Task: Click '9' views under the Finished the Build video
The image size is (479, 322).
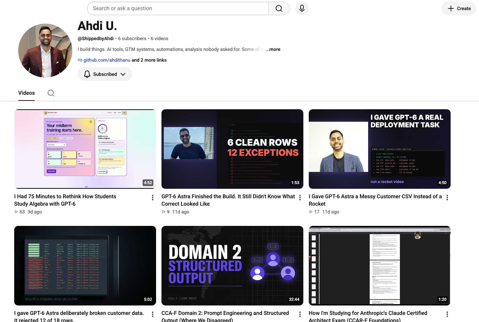Action: pyautogui.click(x=168, y=212)
